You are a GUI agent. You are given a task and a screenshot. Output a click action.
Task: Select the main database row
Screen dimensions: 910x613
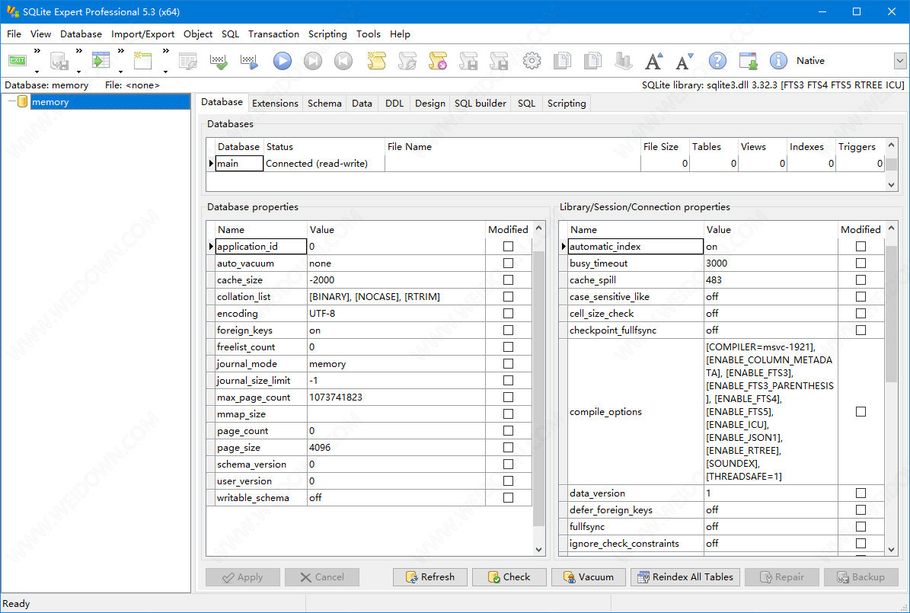click(545, 164)
